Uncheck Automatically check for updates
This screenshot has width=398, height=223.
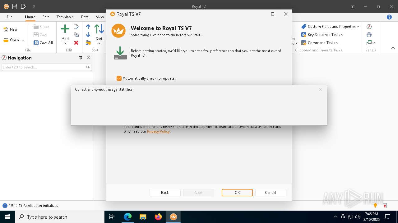tap(119, 78)
